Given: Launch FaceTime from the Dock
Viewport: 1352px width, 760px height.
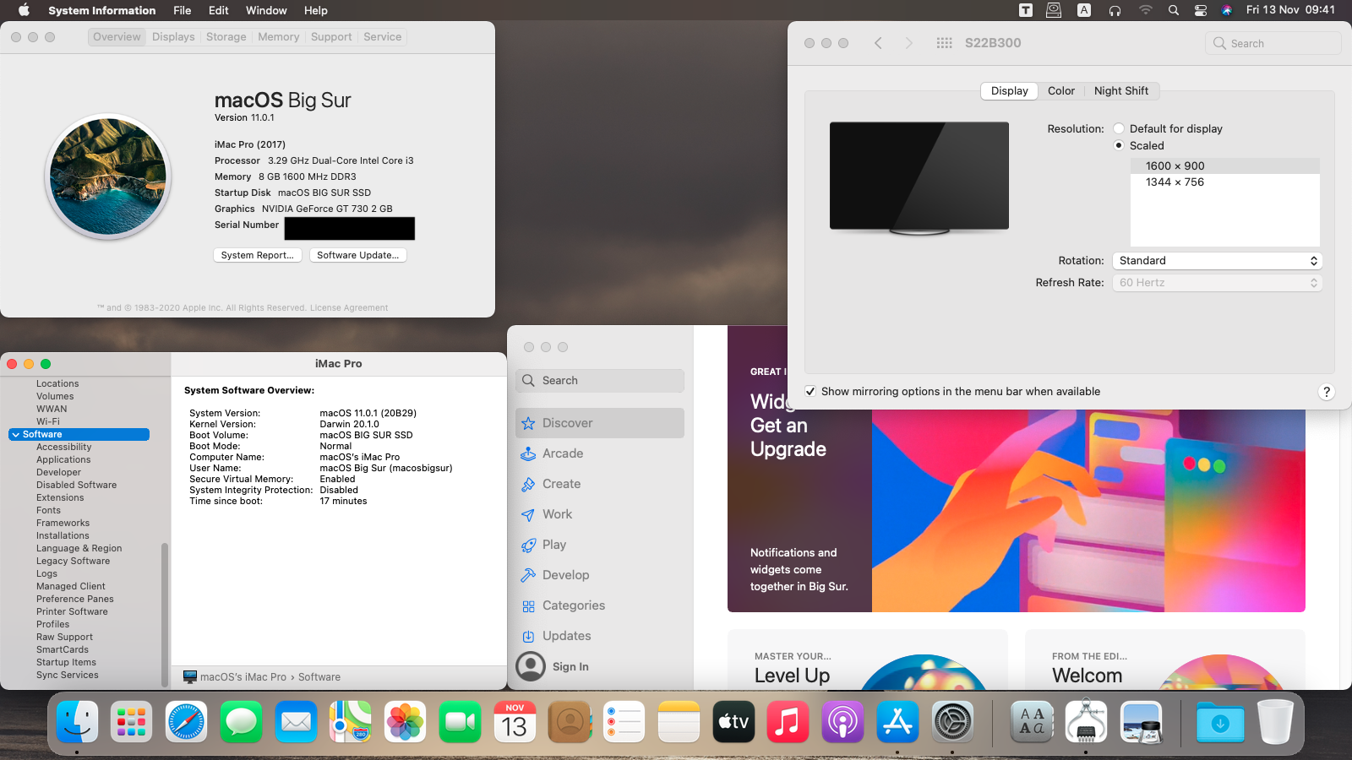Looking at the screenshot, I should coord(460,722).
